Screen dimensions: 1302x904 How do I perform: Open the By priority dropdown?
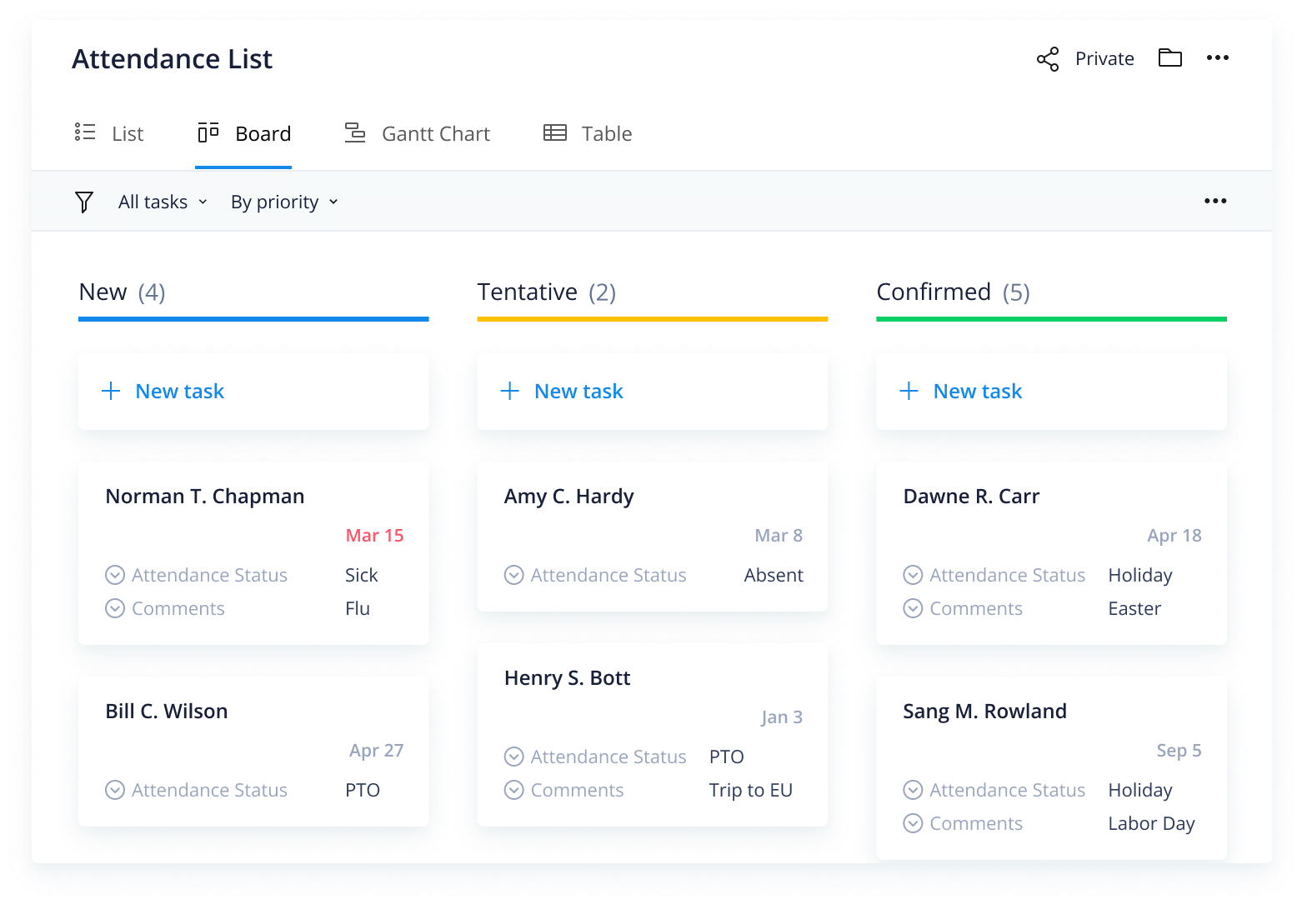click(x=284, y=202)
